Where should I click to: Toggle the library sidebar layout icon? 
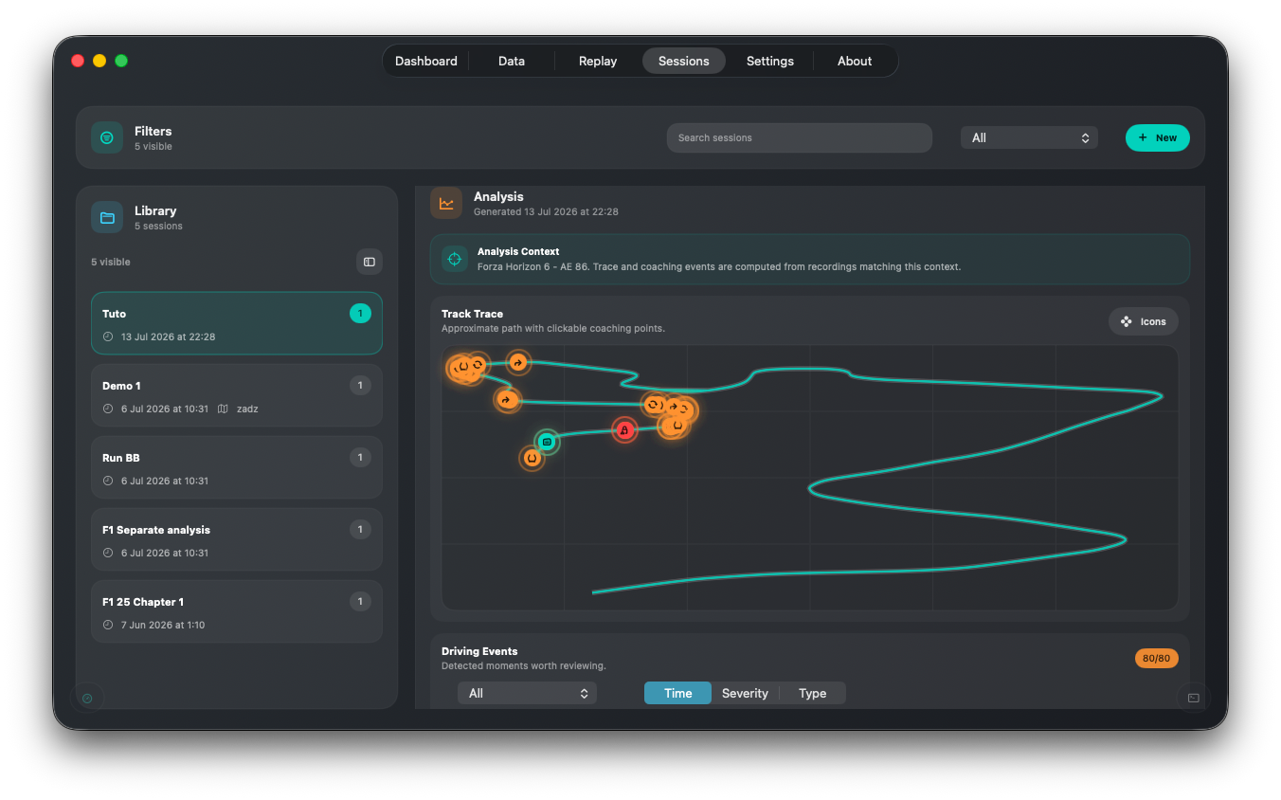[370, 262]
